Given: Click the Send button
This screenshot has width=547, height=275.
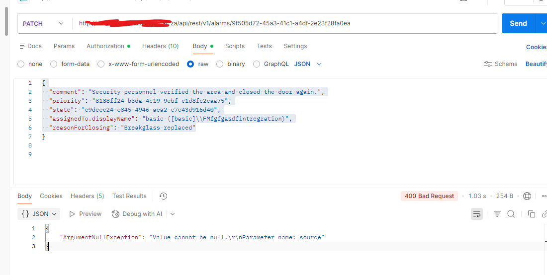Looking at the screenshot, I should [x=518, y=23].
